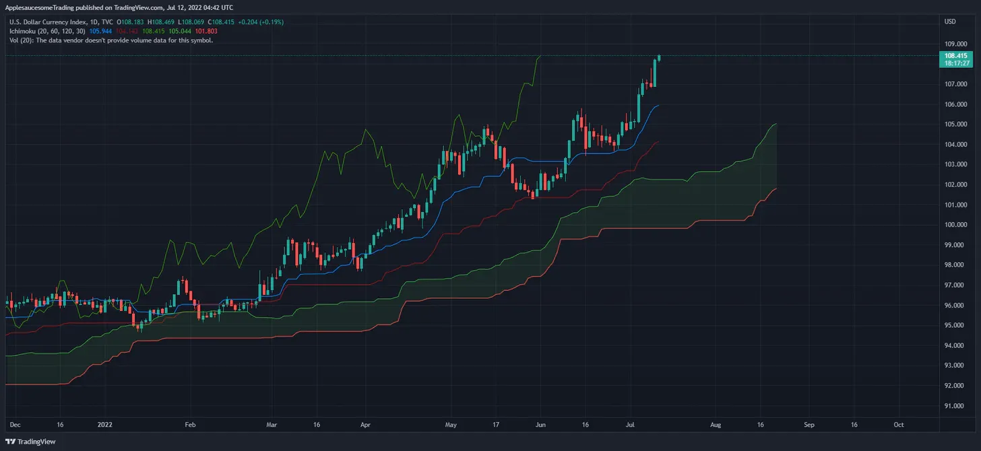
Task: Click the 105.000 price axis label
Action: tap(956, 125)
